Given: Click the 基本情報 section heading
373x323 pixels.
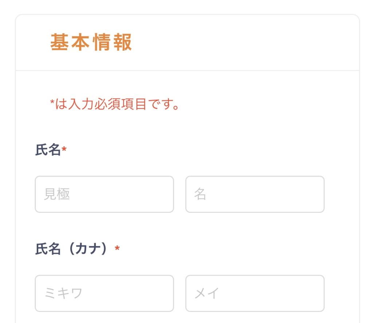Looking at the screenshot, I should tap(91, 43).
